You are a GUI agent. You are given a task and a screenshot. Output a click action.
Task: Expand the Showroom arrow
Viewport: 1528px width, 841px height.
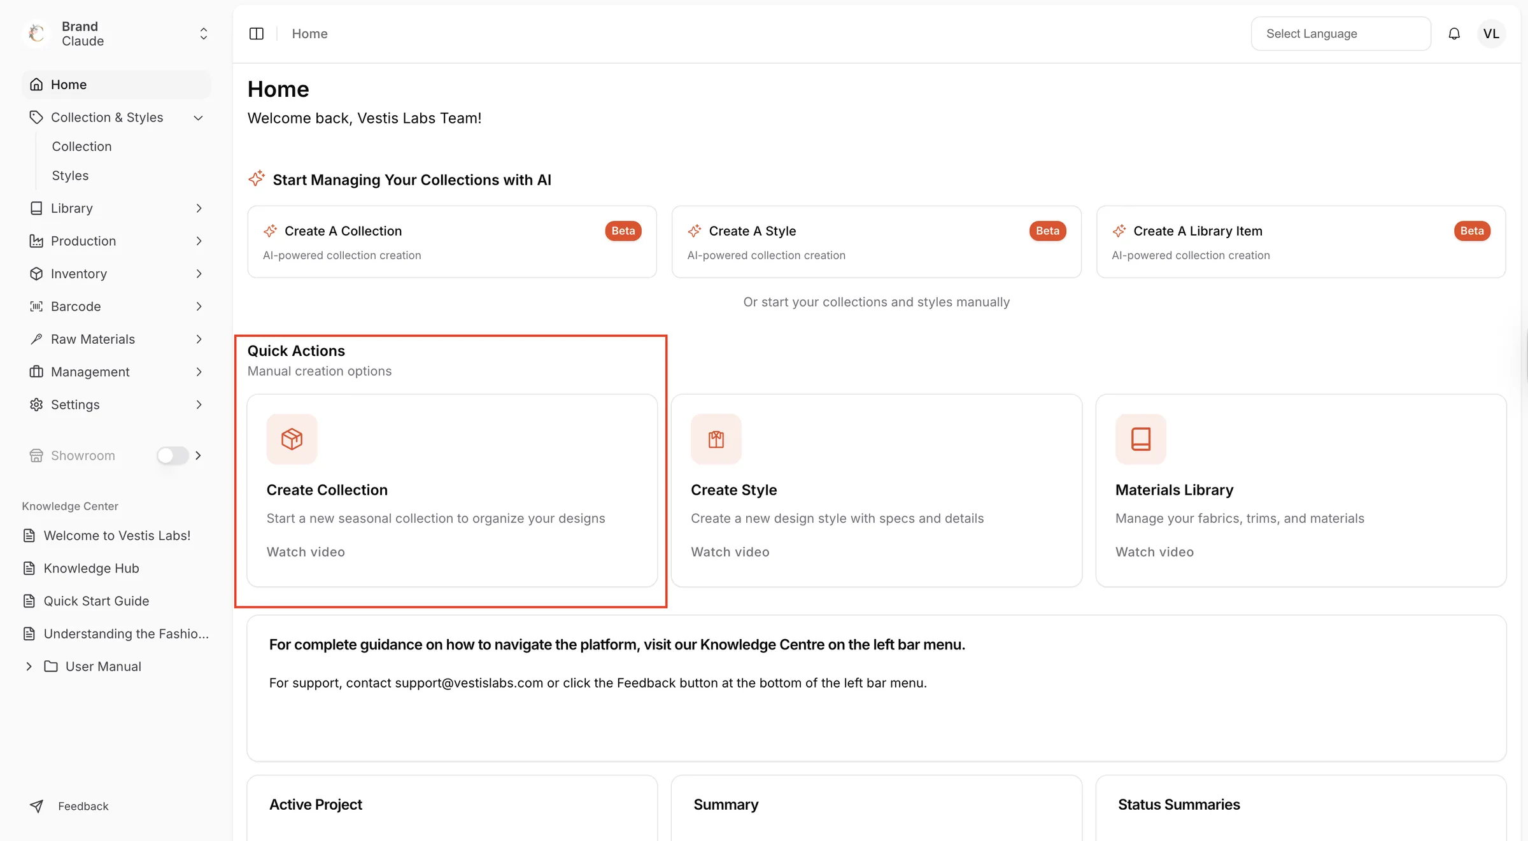[x=199, y=455]
